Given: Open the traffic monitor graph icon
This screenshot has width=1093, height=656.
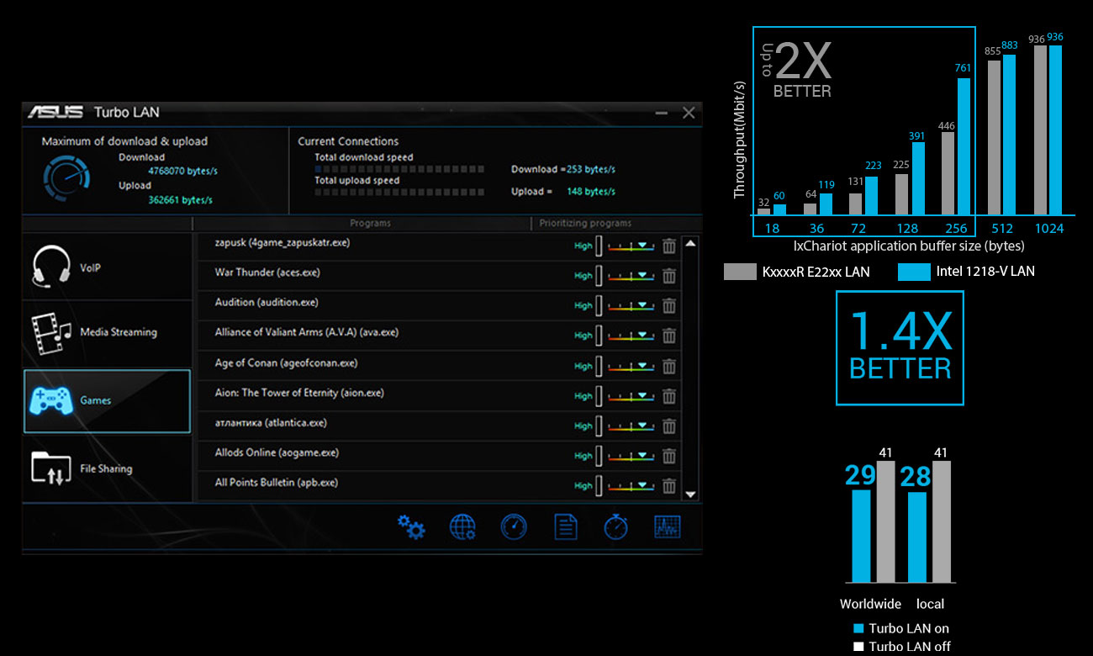Looking at the screenshot, I should pyautogui.click(x=668, y=527).
